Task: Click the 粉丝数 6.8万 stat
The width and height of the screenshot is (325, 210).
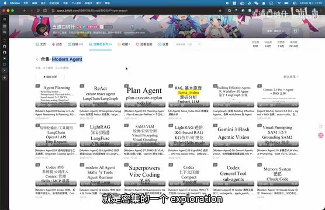Action: [x=268, y=44]
